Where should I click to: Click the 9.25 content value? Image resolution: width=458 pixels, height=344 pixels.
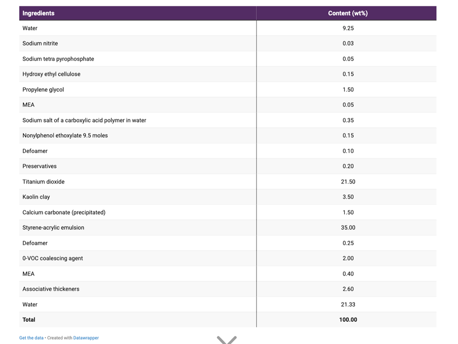pos(348,28)
